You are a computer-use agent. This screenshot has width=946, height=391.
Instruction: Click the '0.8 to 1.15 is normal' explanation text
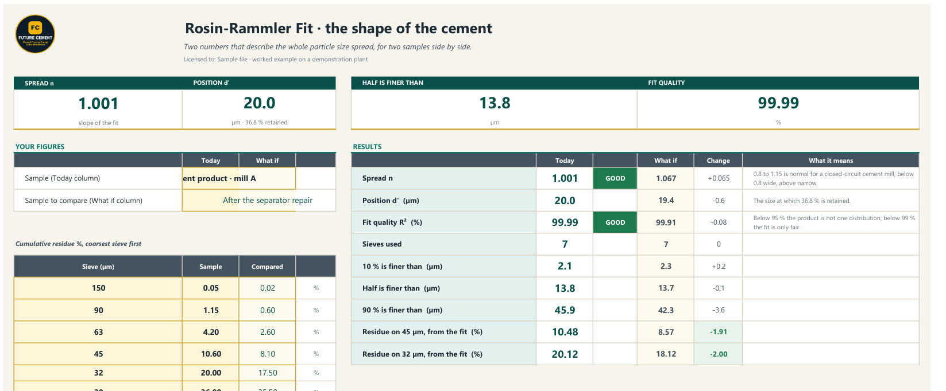(x=833, y=178)
